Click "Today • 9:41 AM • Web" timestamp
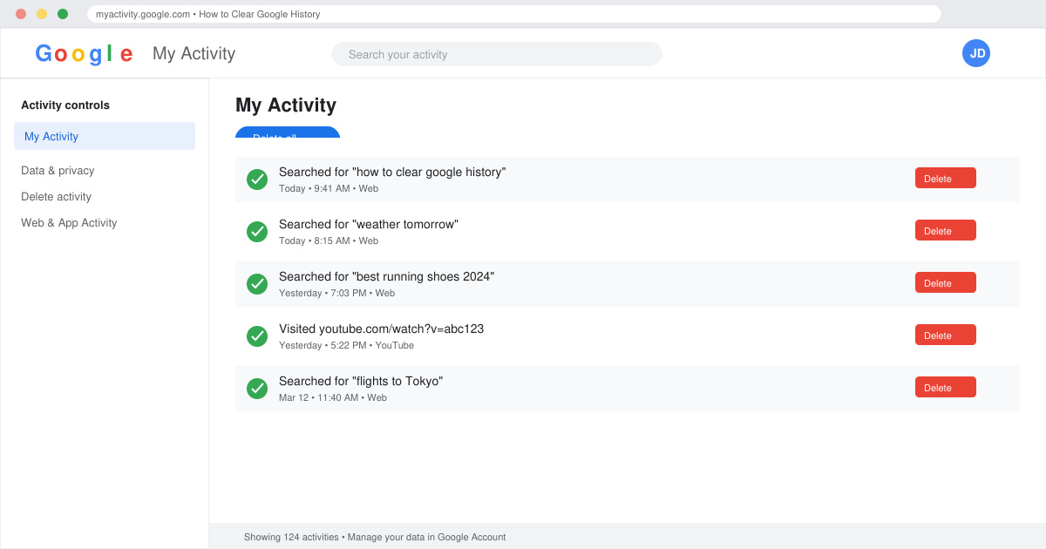Image resolution: width=1046 pixels, height=549 pixels. click(329, 188)
